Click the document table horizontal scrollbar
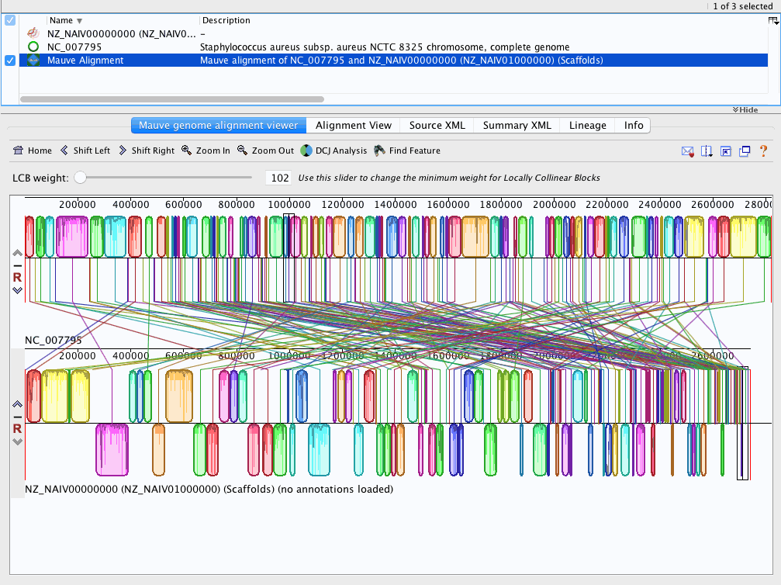The width and height of the screenshot is (781, 585). (x=172, y=99)
